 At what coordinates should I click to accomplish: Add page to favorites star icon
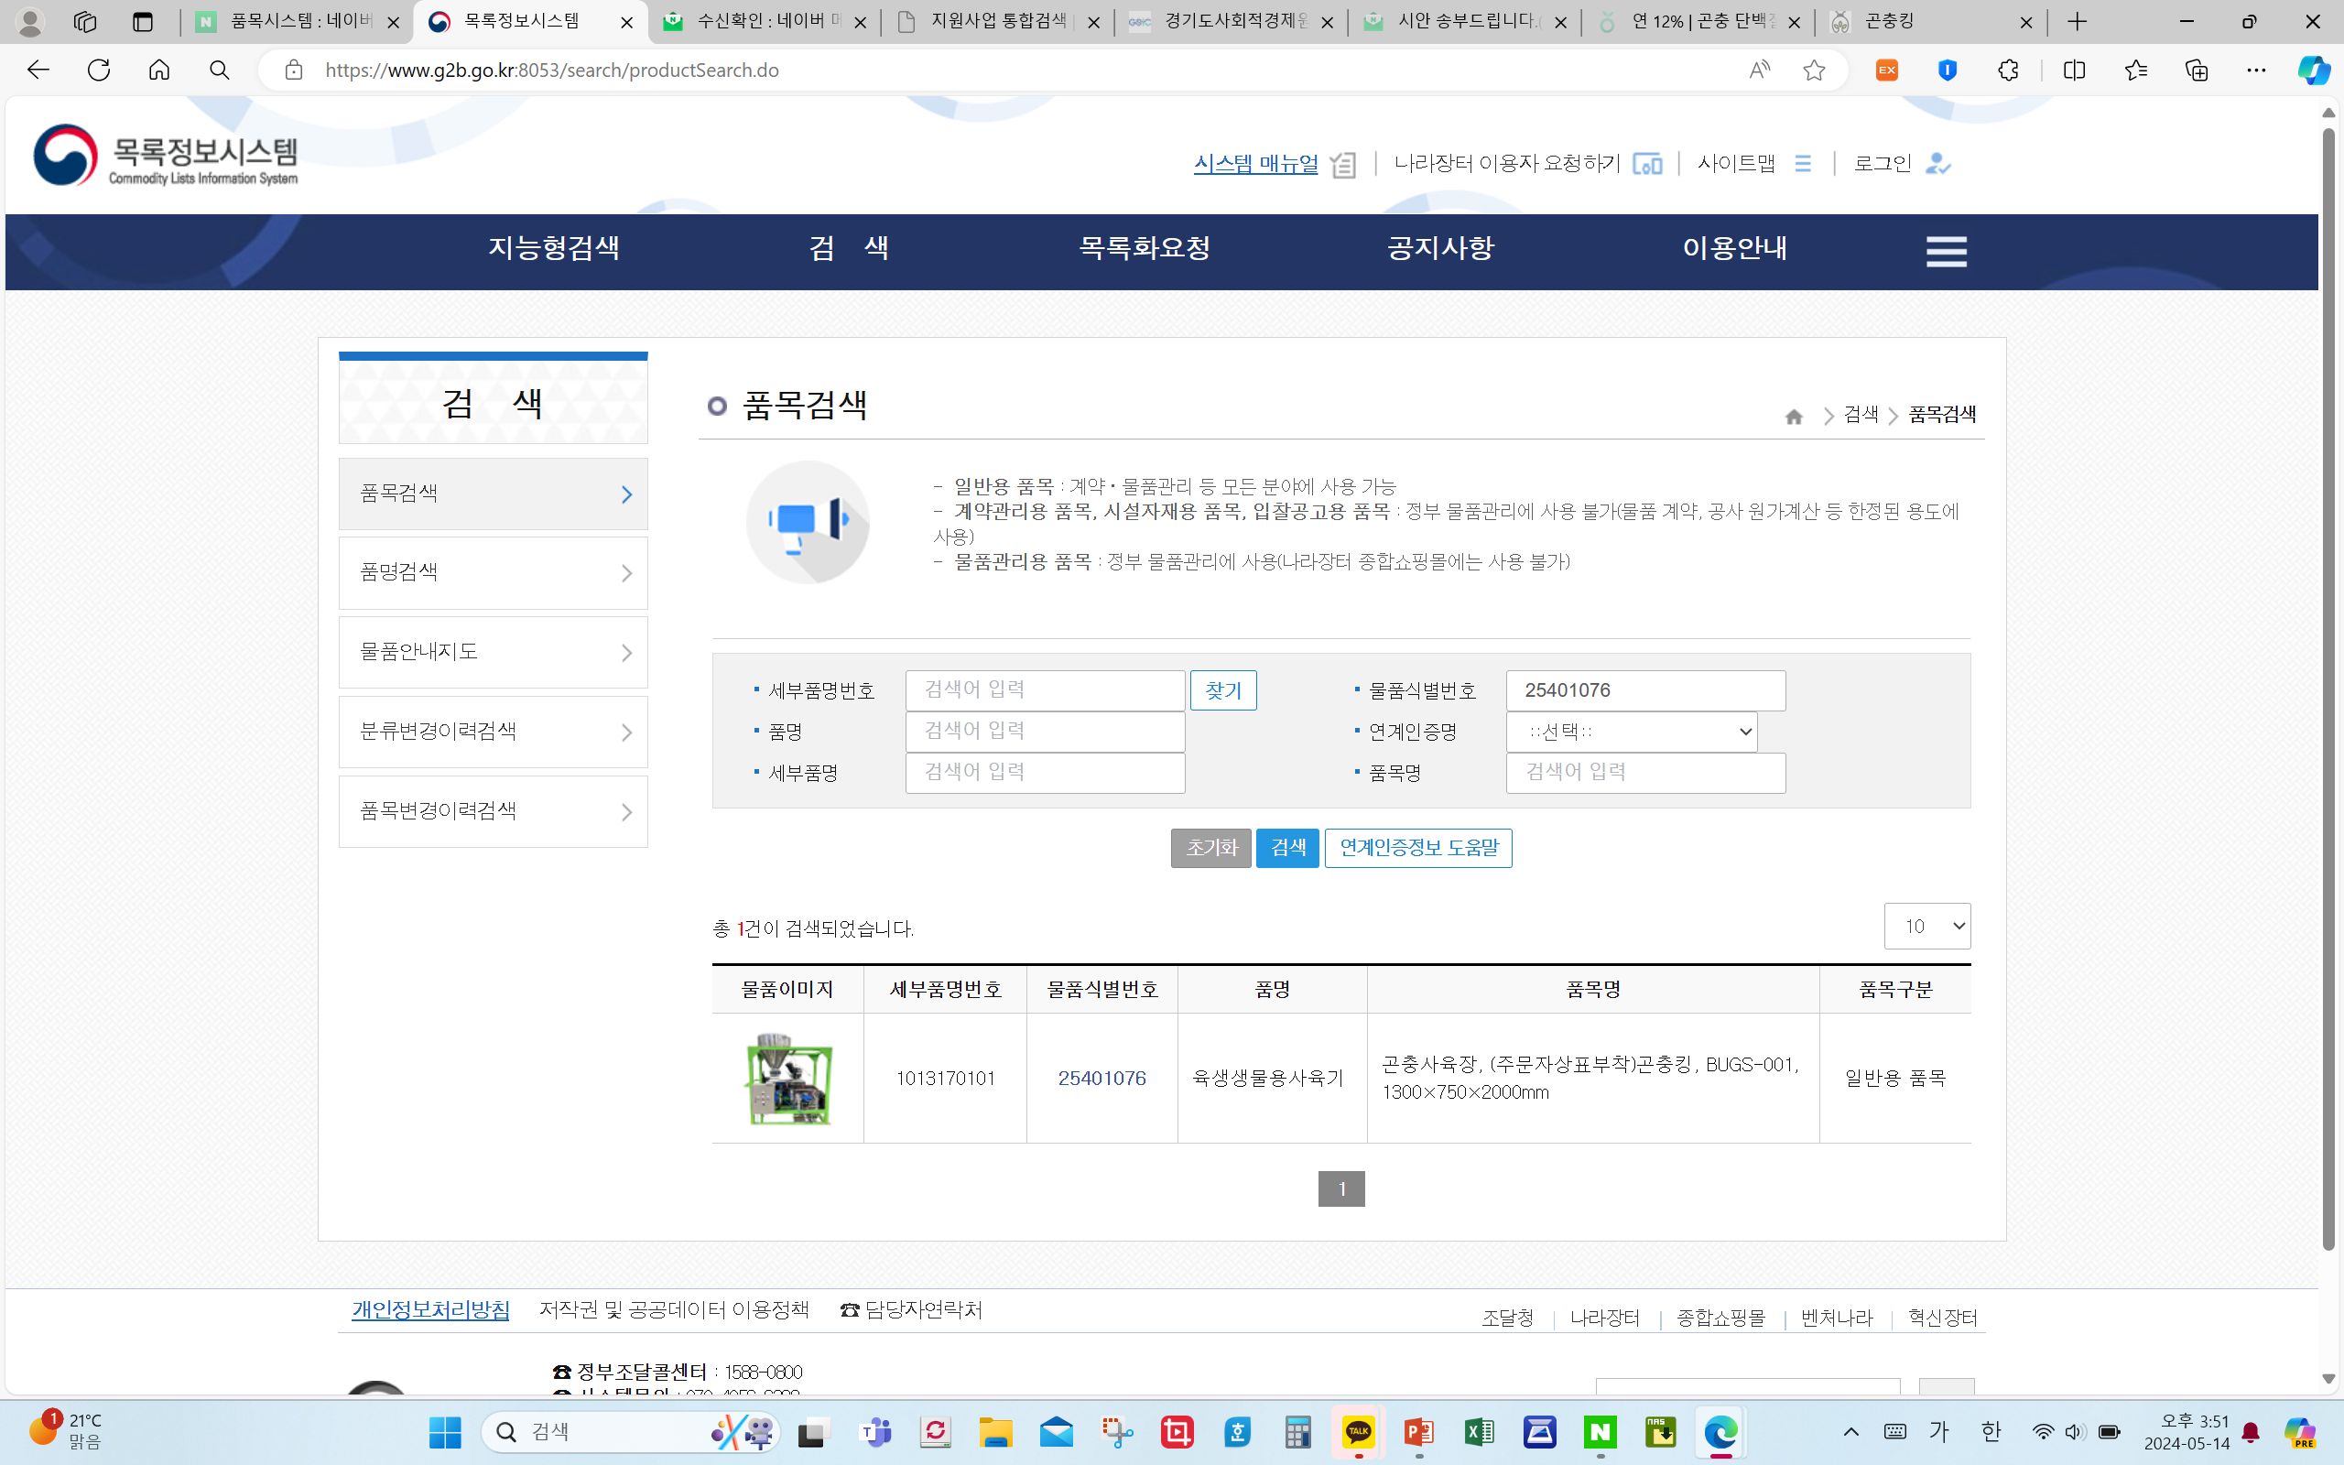pos(1814,70)
